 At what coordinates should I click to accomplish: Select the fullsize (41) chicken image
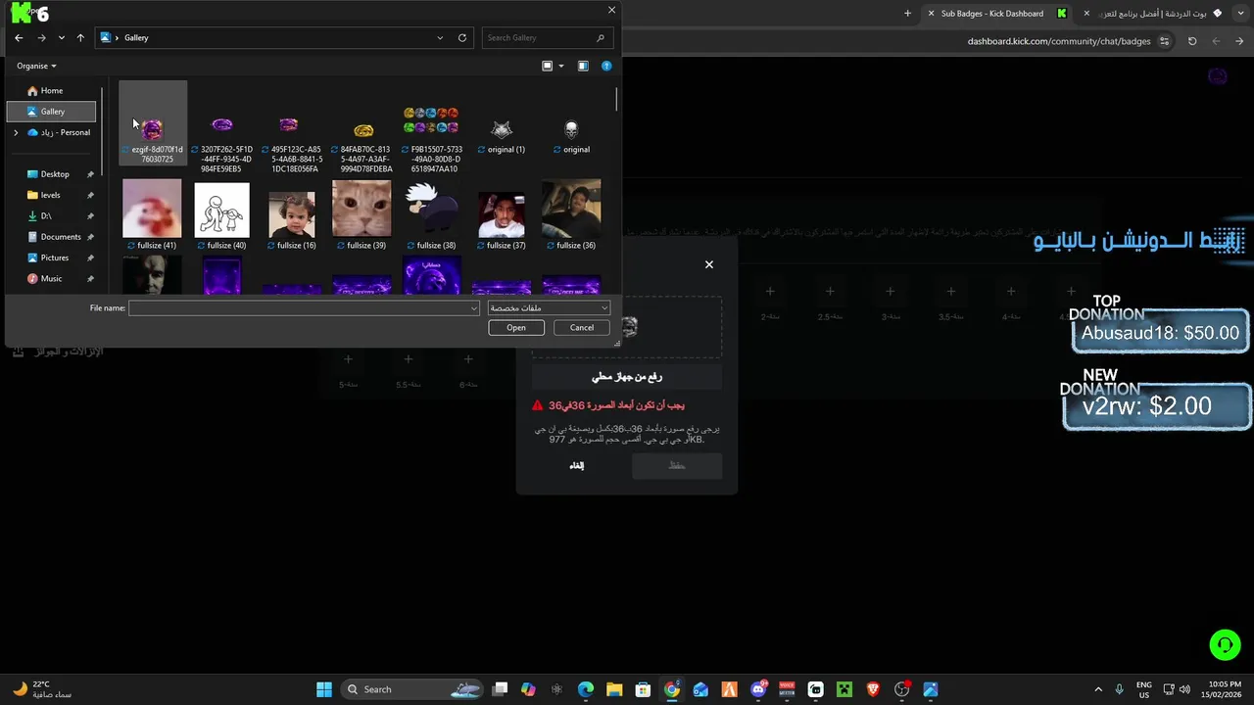tap(152, 214)
